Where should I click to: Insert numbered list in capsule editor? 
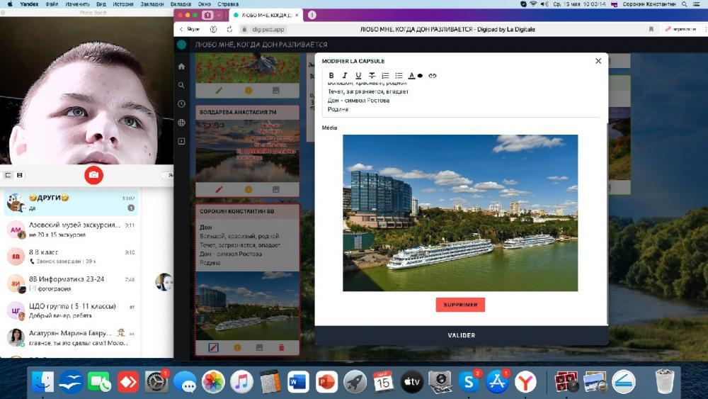tap(385, 75)
